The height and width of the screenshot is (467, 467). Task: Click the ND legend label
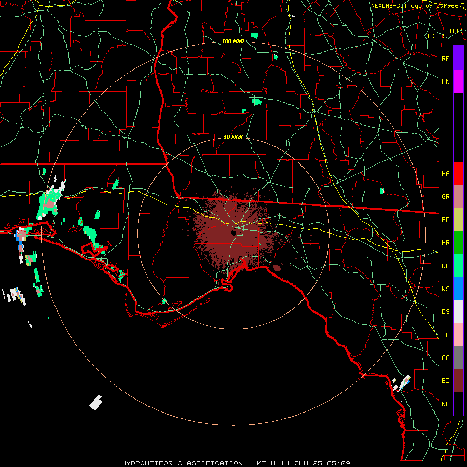click(445, 404)
